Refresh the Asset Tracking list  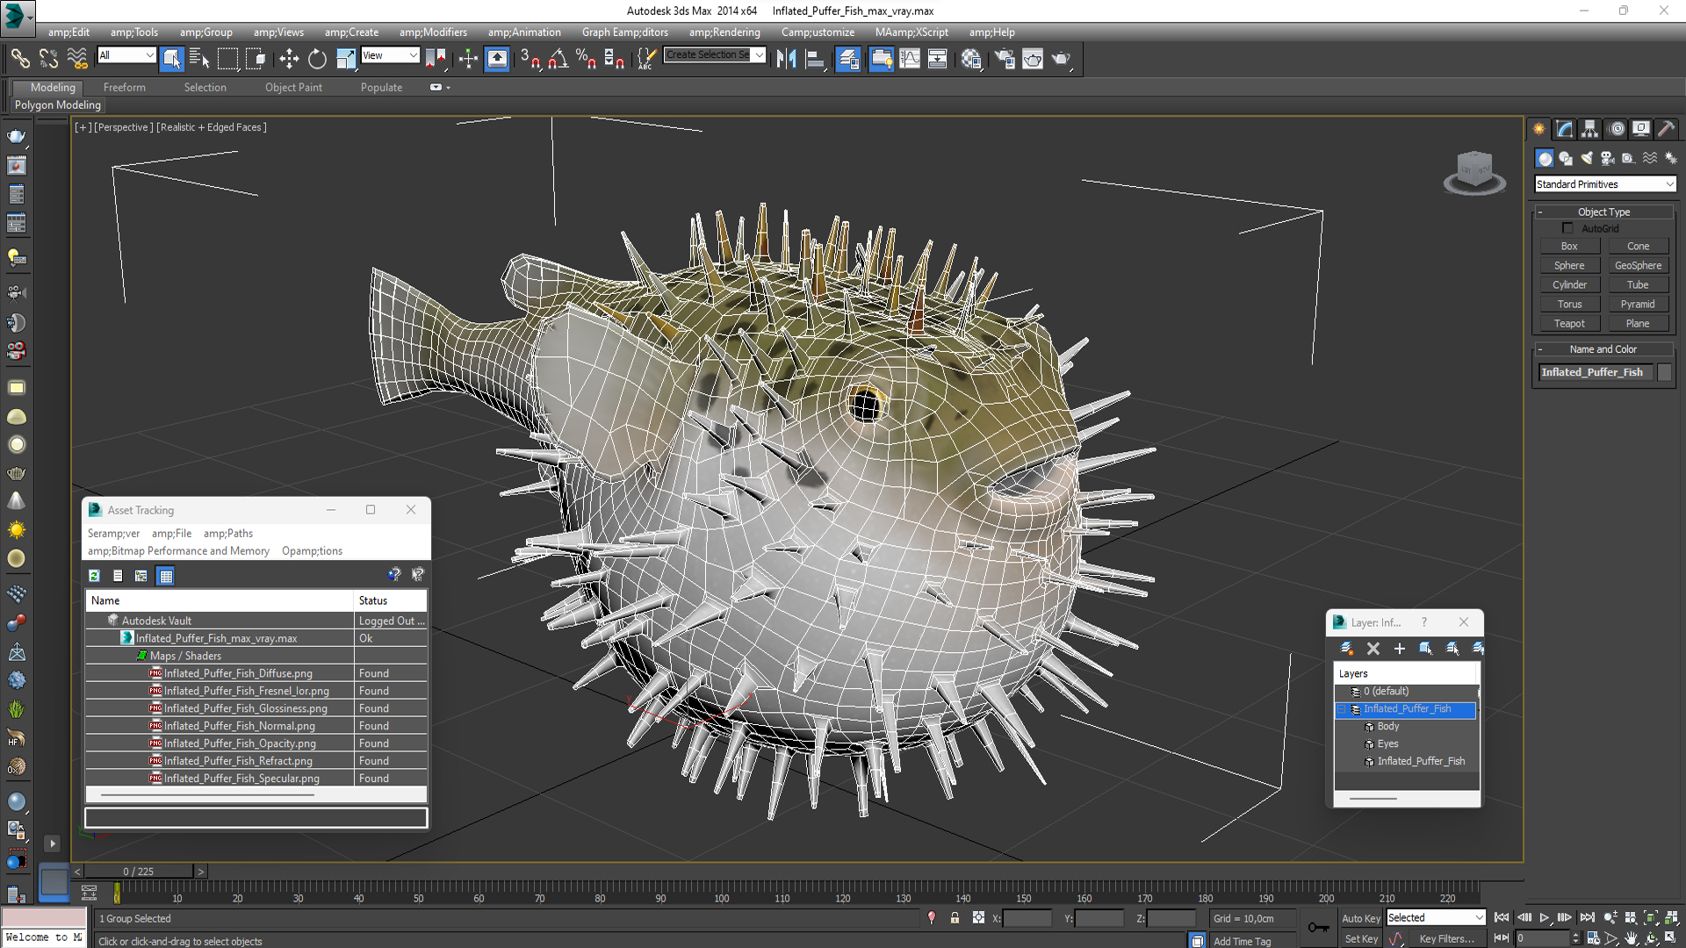coord(94,576)
